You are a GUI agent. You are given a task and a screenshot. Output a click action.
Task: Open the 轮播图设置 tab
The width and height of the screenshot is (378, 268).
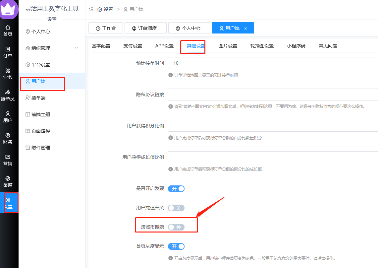[262, 46]
